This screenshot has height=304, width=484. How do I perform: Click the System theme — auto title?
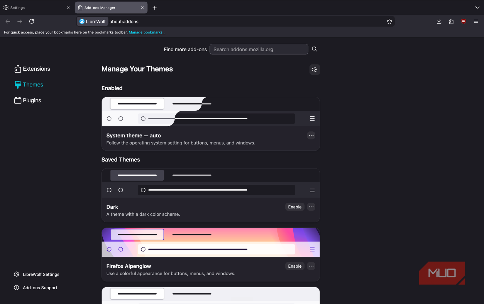point(133,135)
